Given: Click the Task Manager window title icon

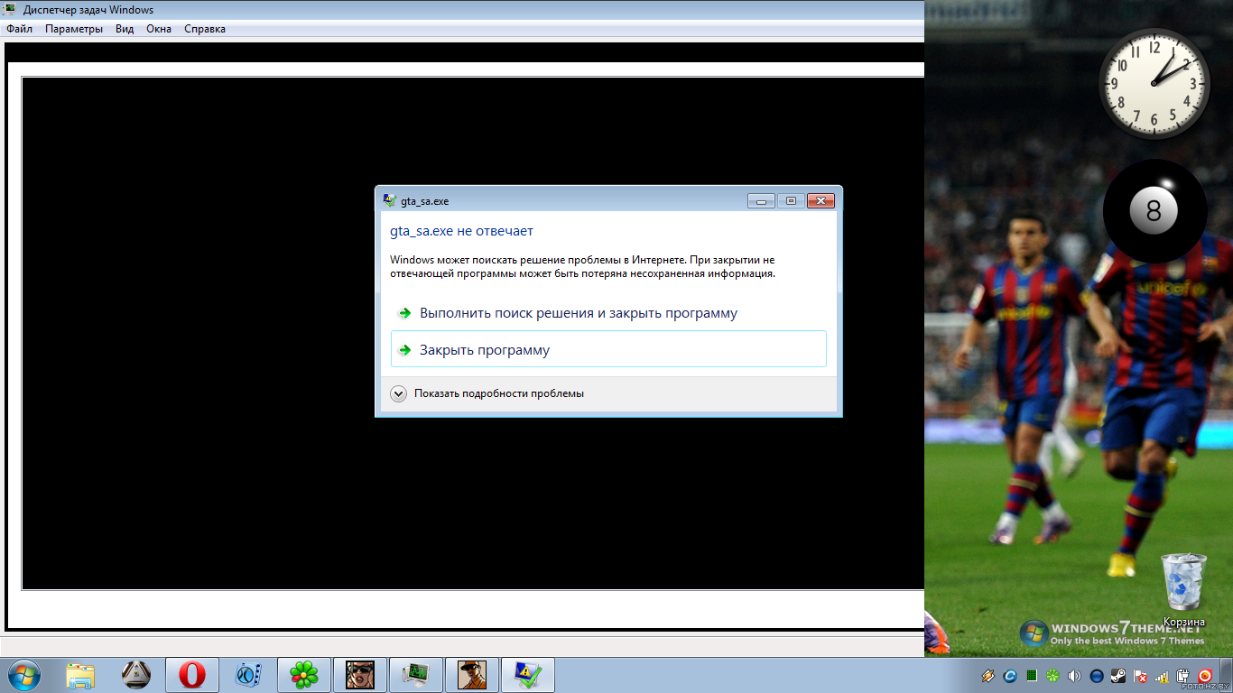Looking at the screenshot, I should [x=11, y=10].
